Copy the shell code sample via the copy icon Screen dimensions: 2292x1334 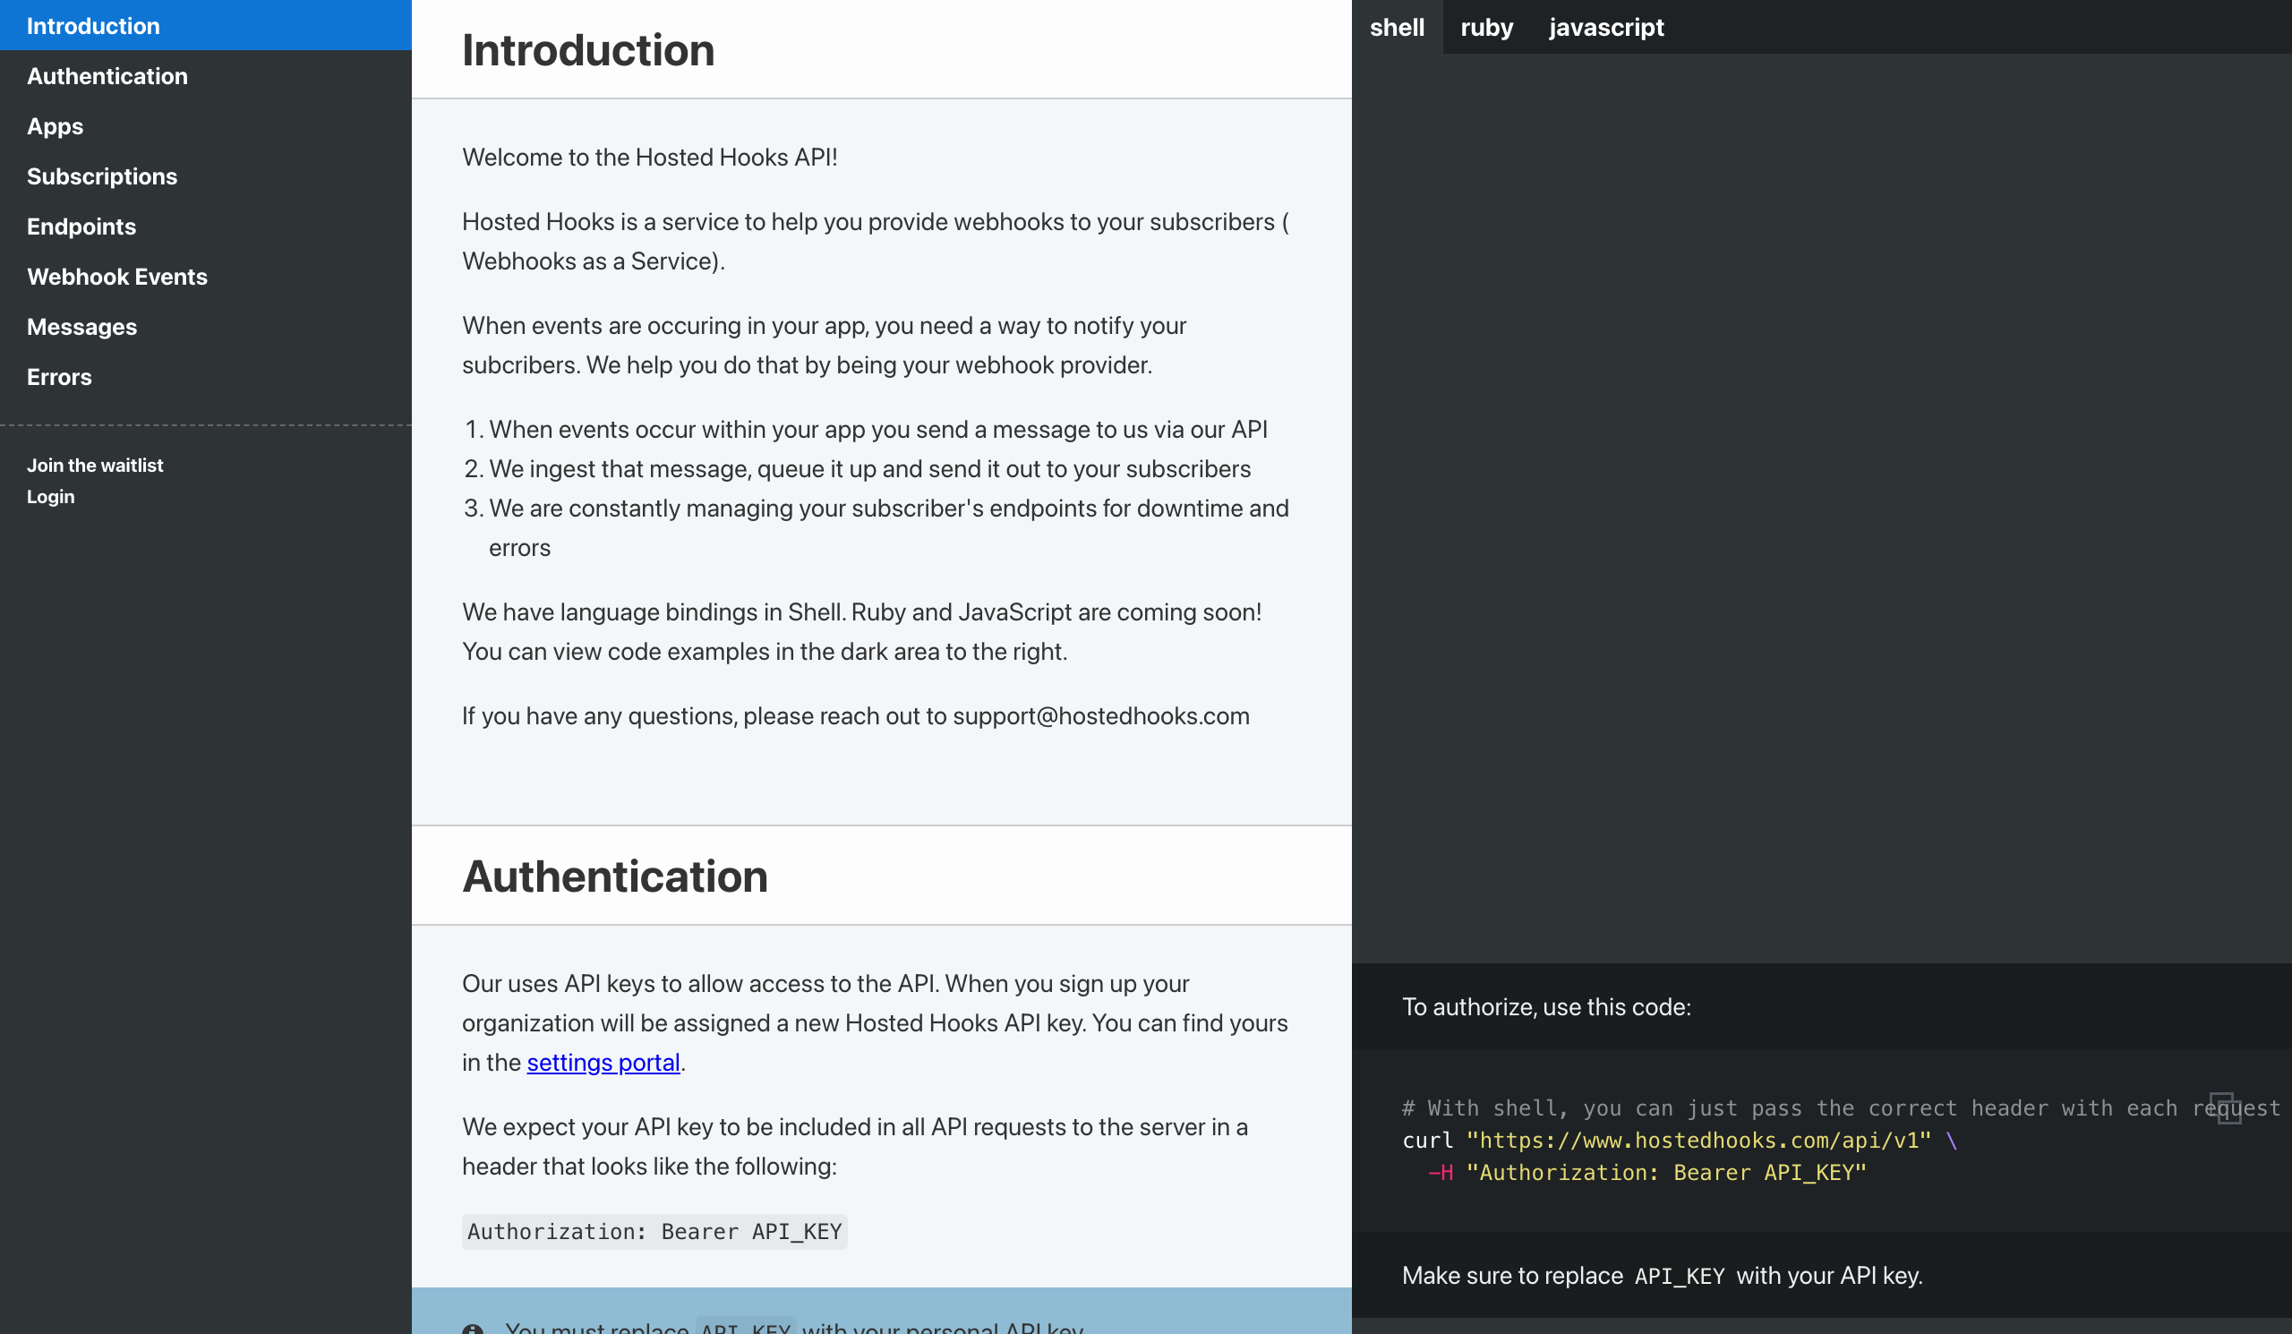click(2225, 1107)
